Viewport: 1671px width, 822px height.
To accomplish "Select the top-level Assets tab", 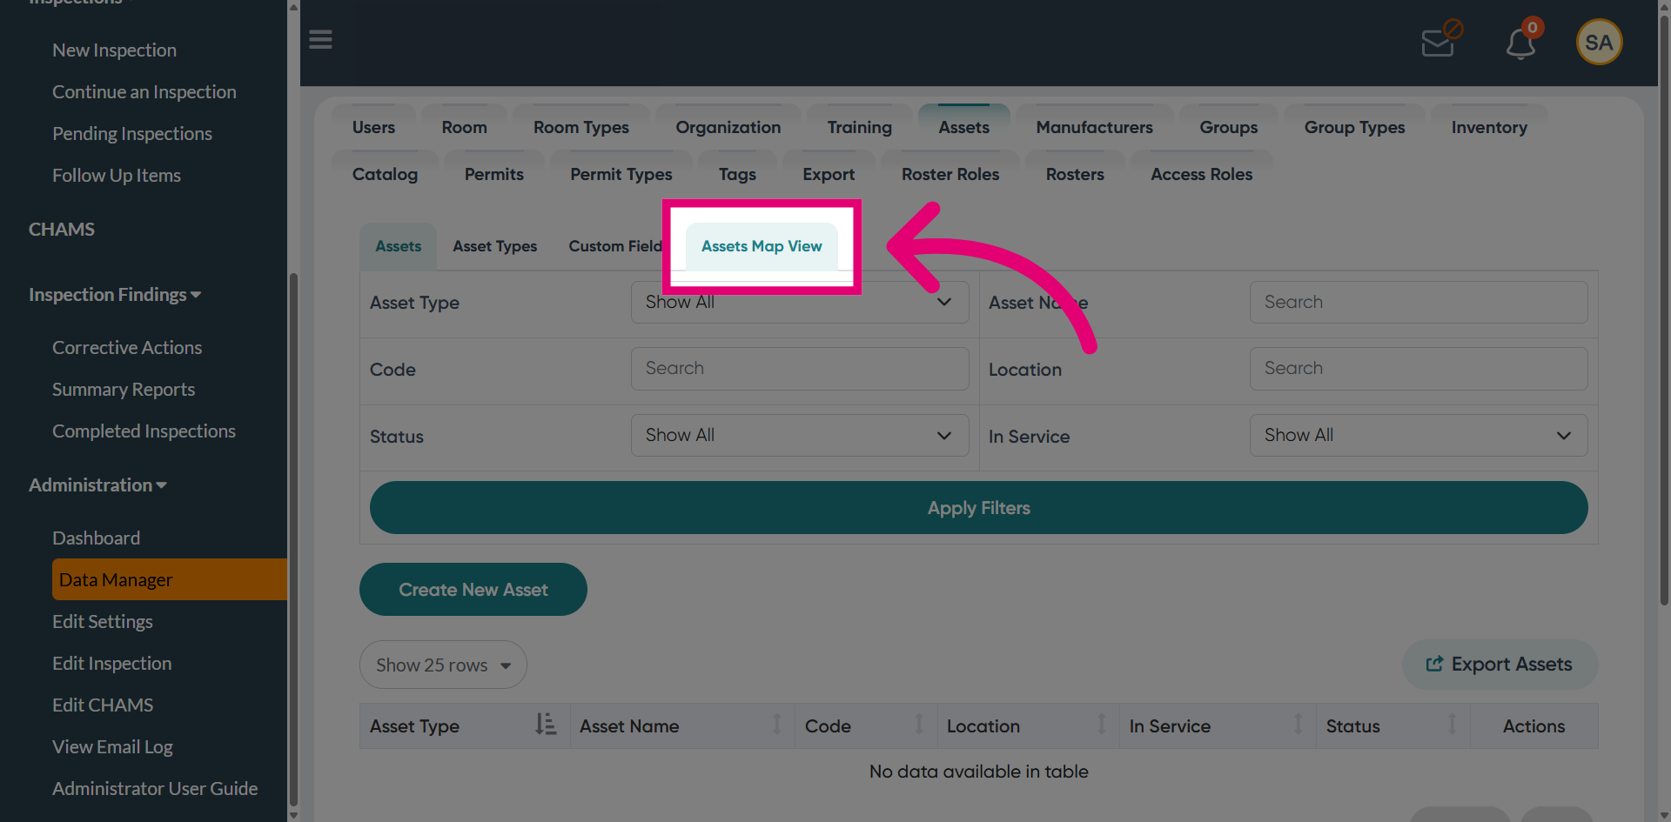I will (963, 127).
